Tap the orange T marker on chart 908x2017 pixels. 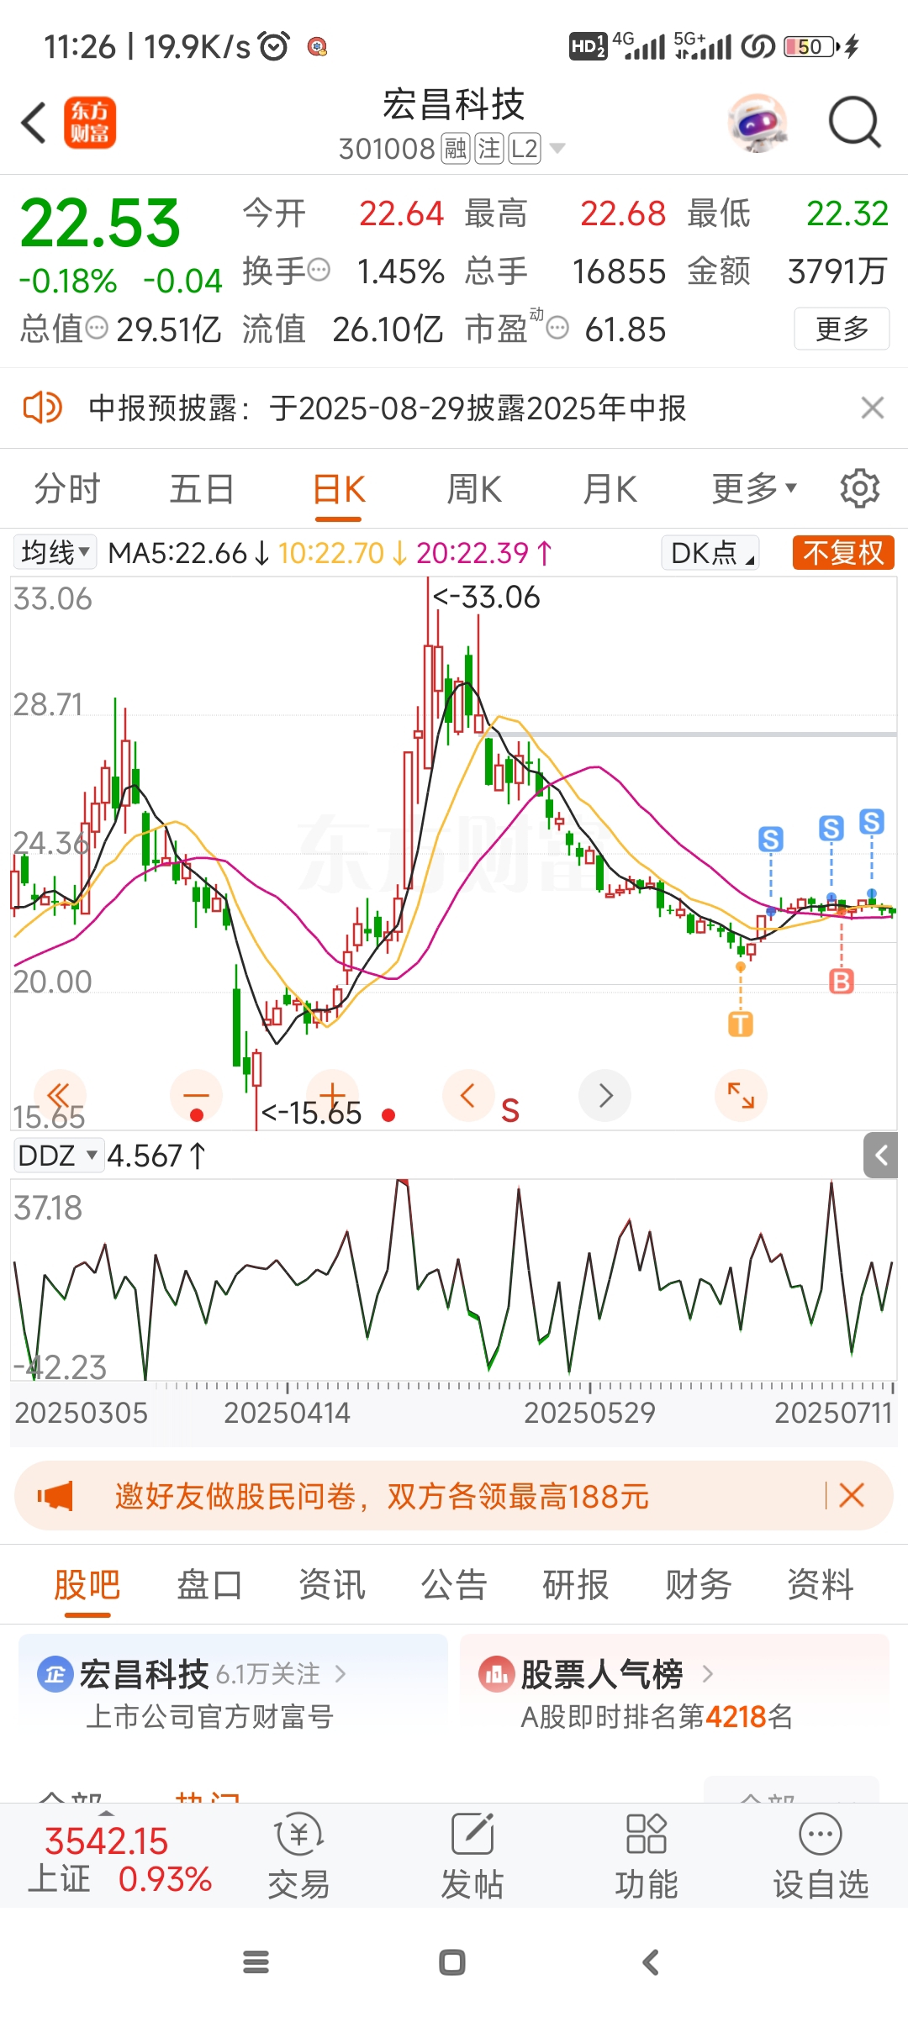741,1024
